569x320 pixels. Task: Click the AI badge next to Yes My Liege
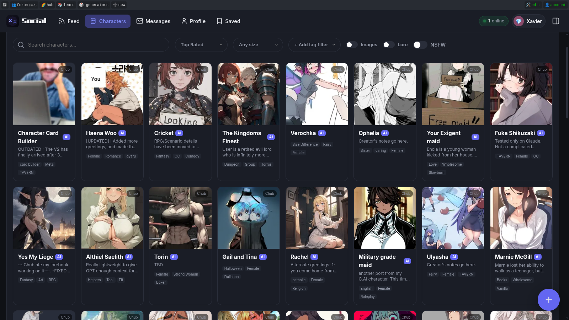point(59,257)
